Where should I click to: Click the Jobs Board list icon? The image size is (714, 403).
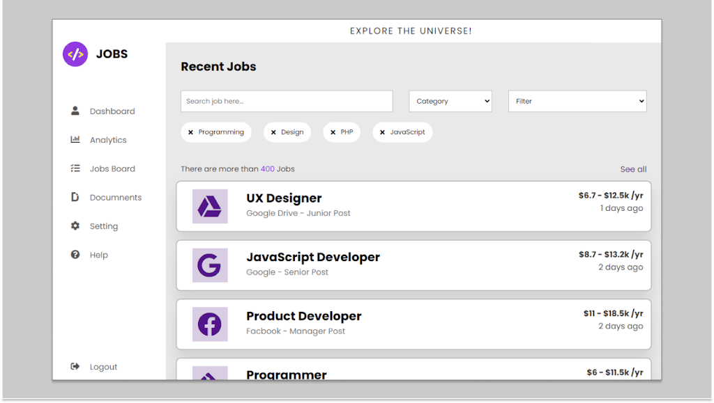pyautogui.click(x=75, y=168)
